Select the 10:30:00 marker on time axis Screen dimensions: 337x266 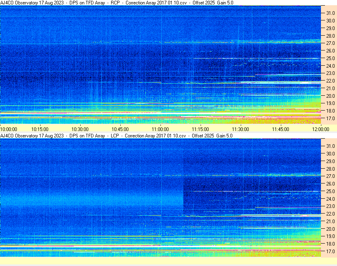click(80, 129)
